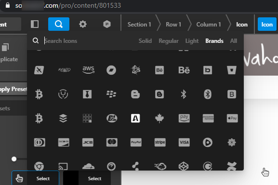Viewport: 278px width, 185px height.
Task: Choose the Chromecast icon
Action: pos(63,166)
